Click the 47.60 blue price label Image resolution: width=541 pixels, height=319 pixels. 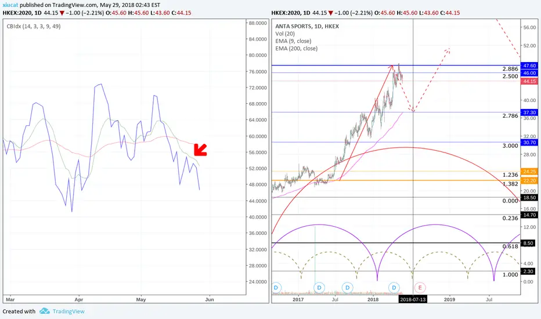tap(529, 66)
